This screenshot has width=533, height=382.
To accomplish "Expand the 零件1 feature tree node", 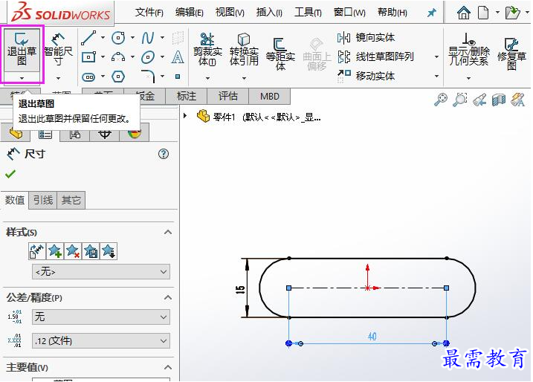I will (x=185, y=115).
